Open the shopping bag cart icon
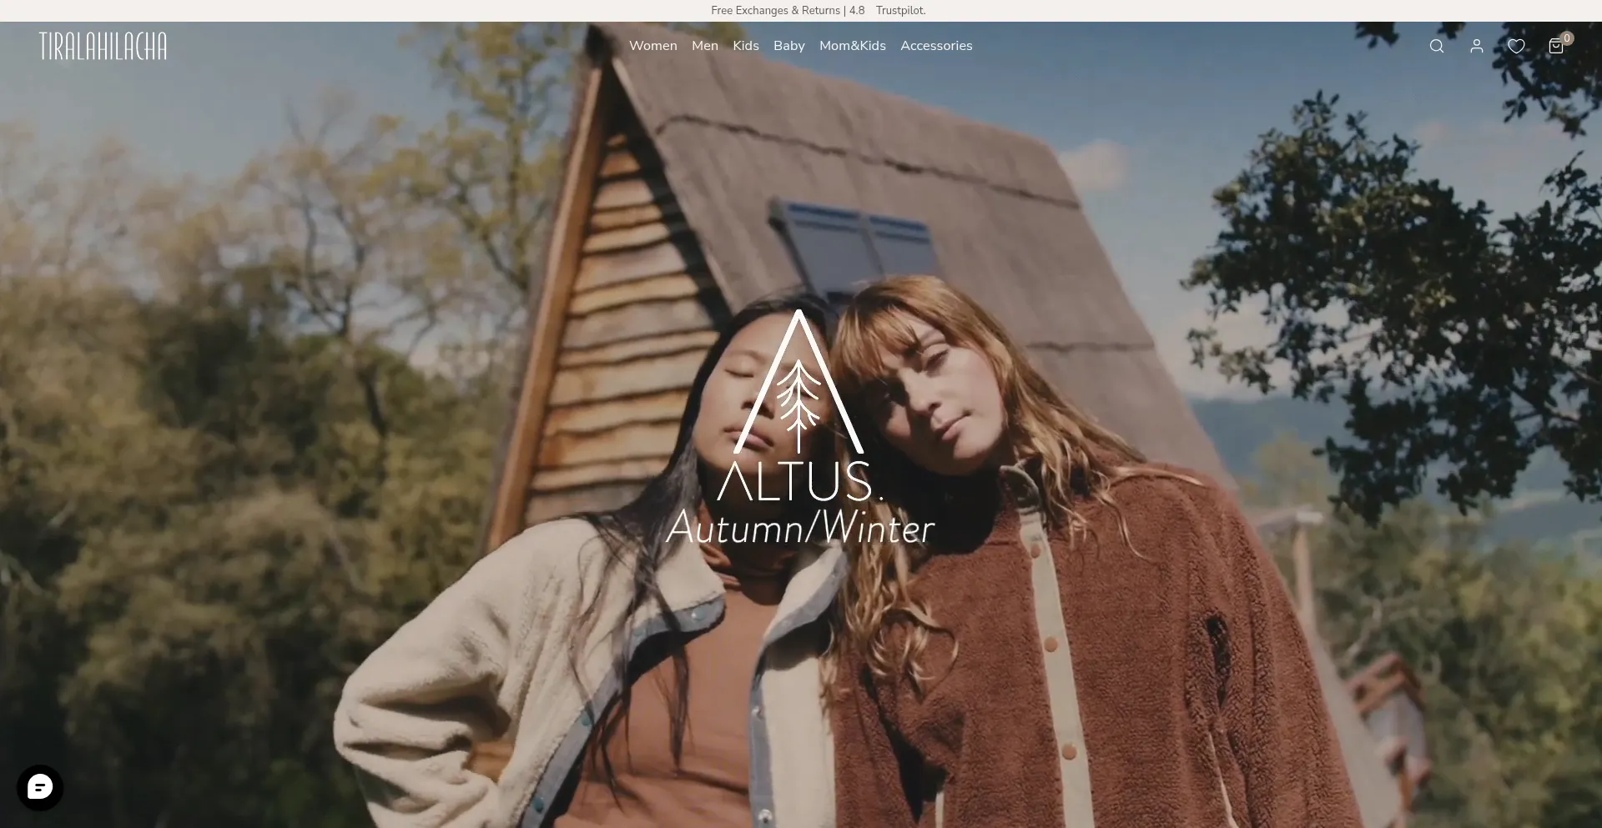 tap(1555, 48)
